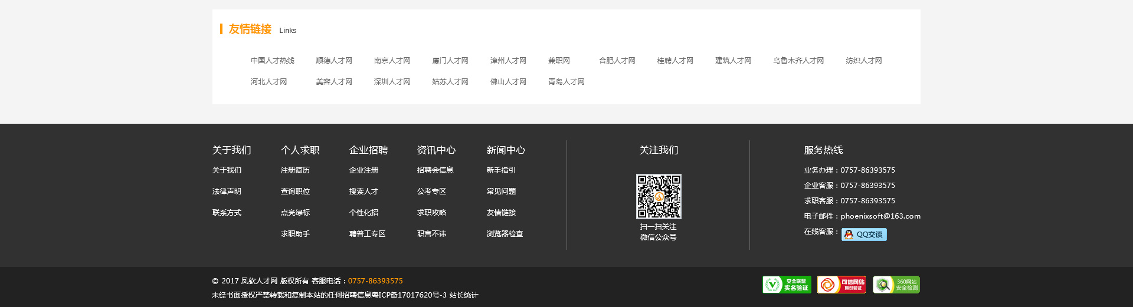The height and width of the screenshot is (307, 1133).
Task: Open 企业注册 in the footer
Action: tap(364, 170)
